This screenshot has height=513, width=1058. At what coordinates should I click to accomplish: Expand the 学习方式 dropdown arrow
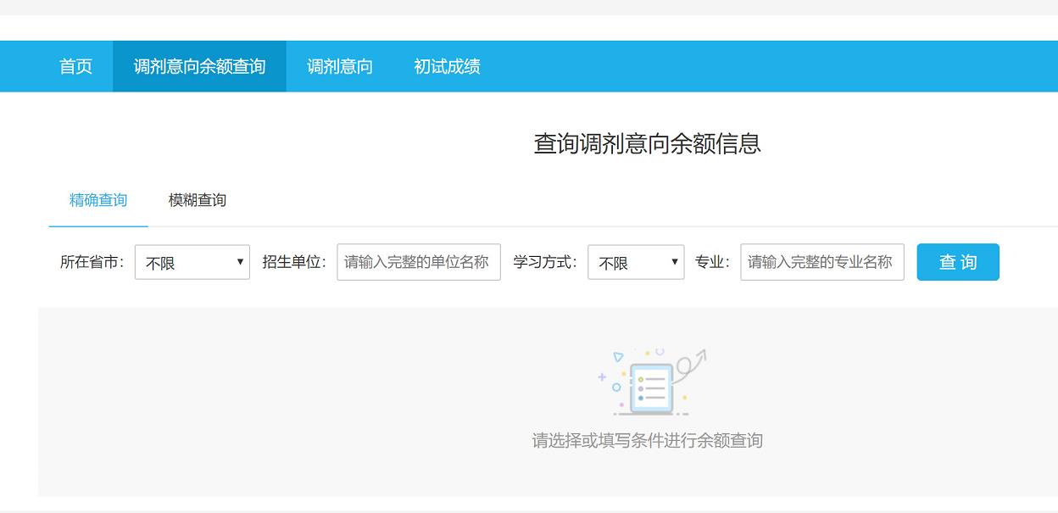point(675,262)
